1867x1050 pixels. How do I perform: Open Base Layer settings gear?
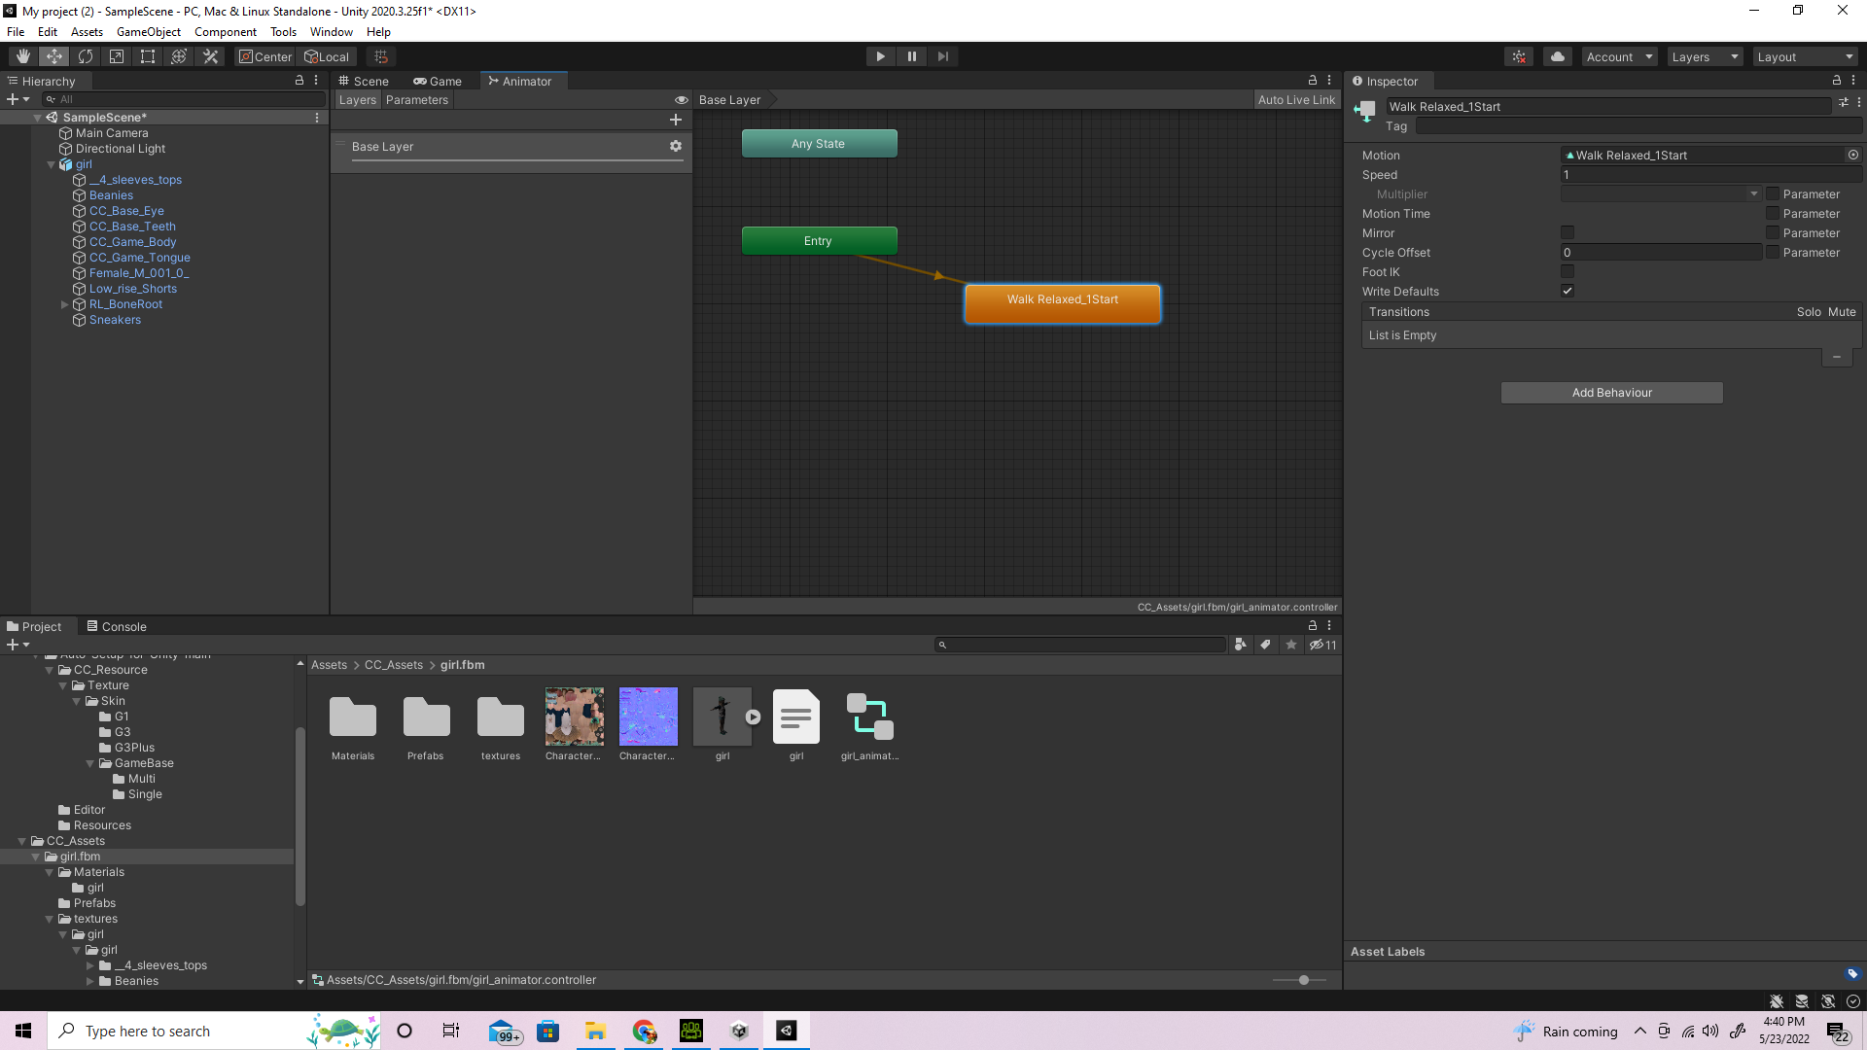676,146
